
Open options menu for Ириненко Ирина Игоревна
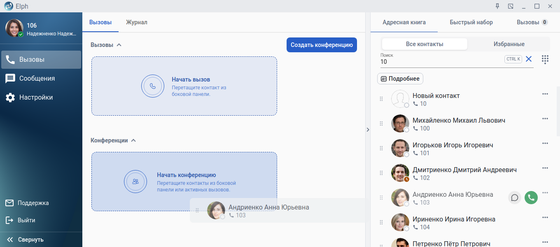click(x=545, y=217)
